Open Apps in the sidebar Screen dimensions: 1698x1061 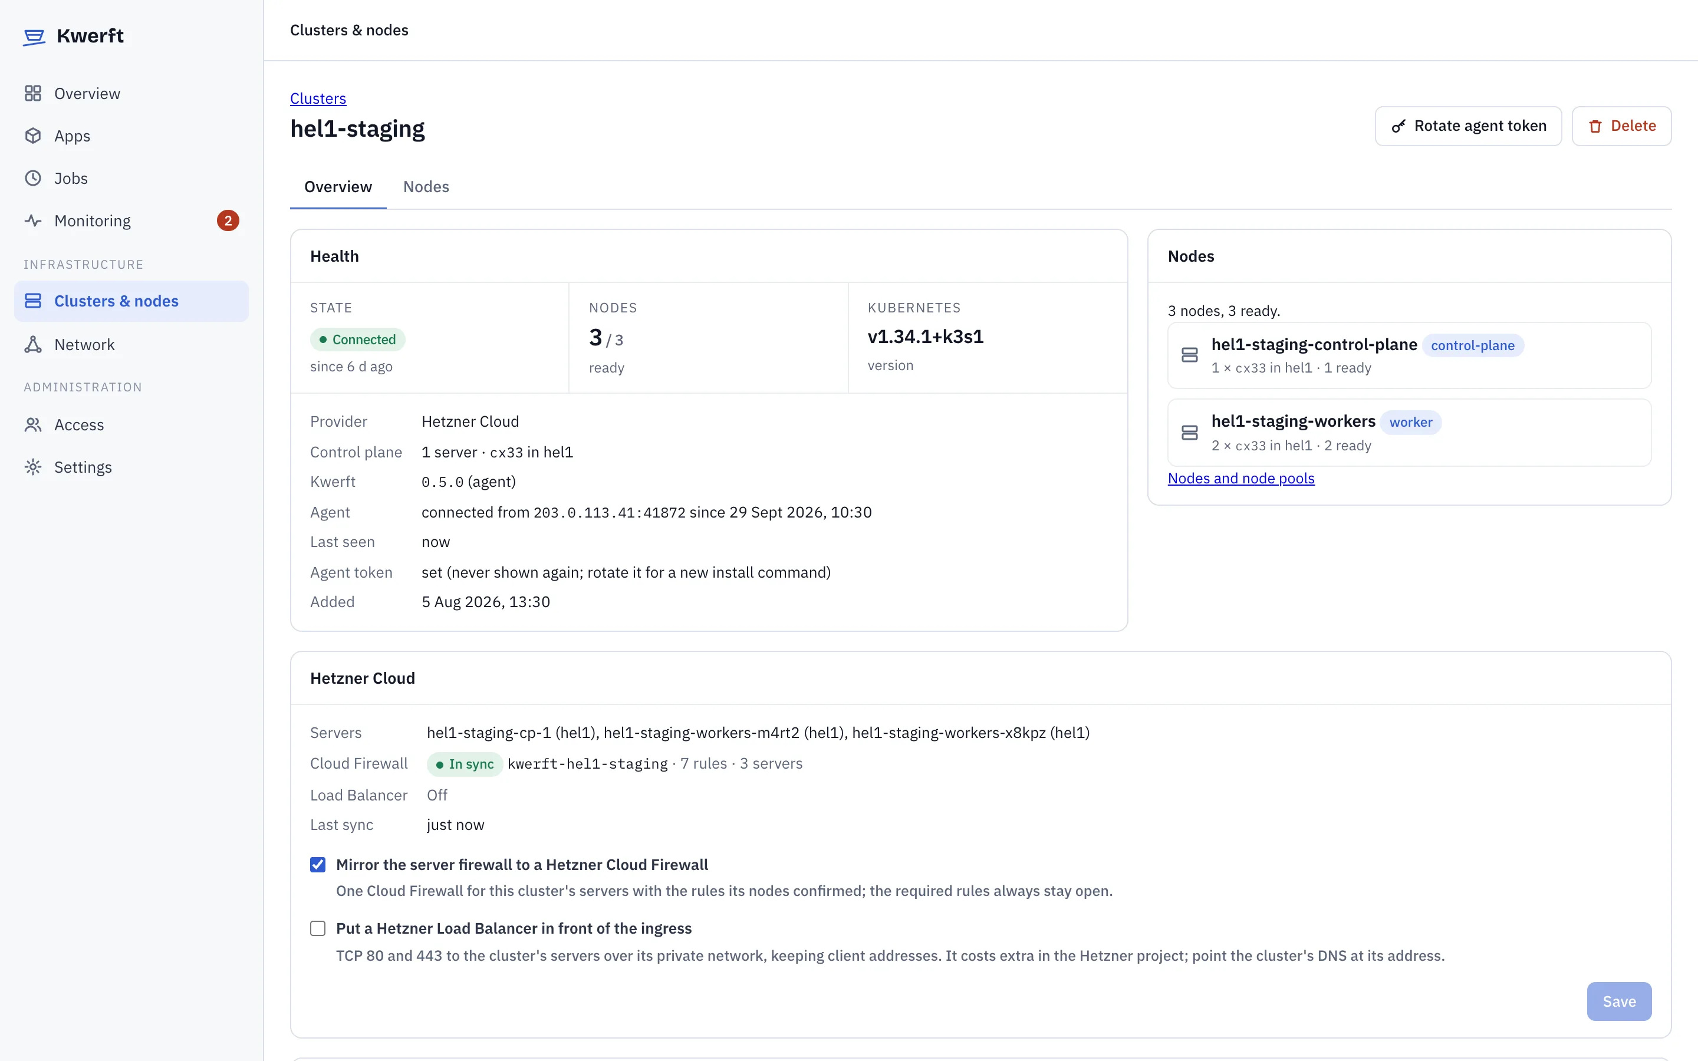[x=131, y=136]
